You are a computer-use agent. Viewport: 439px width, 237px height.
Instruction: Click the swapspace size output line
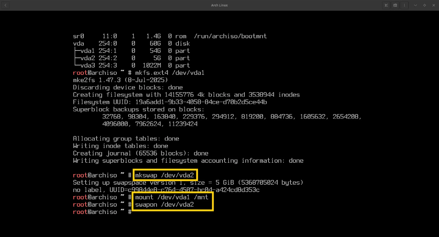click(188, 183)
